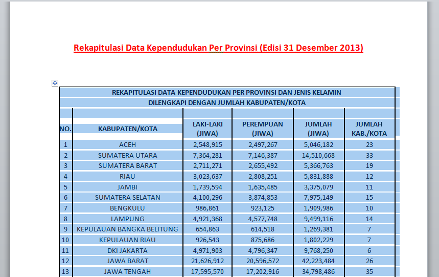Viewport: 439px width, 277px height.
Task: Click Jawa Tengah's total 34,798,486
Action: point(318,272)
